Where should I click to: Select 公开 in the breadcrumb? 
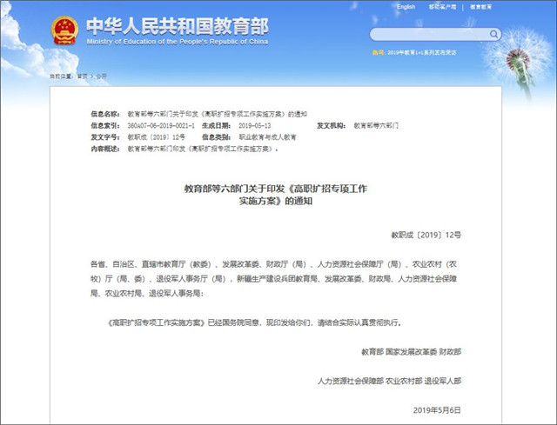point(101,76)
